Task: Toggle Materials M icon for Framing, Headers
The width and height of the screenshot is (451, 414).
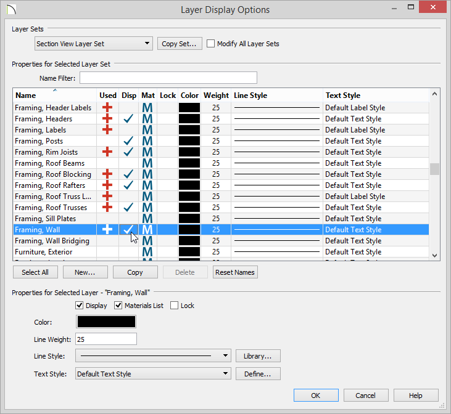Action: [147, 119]
